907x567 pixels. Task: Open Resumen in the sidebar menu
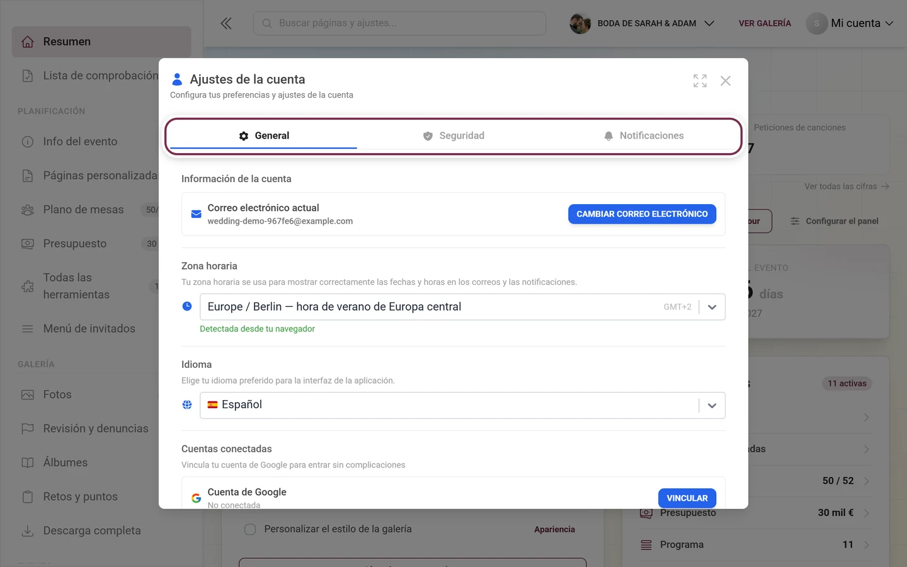[101, 42]
